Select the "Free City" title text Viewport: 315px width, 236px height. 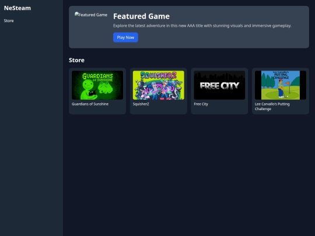click(x=201, y=104)
